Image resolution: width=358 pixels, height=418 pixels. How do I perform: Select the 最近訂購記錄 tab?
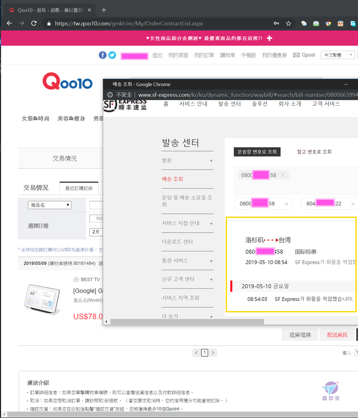79,188
